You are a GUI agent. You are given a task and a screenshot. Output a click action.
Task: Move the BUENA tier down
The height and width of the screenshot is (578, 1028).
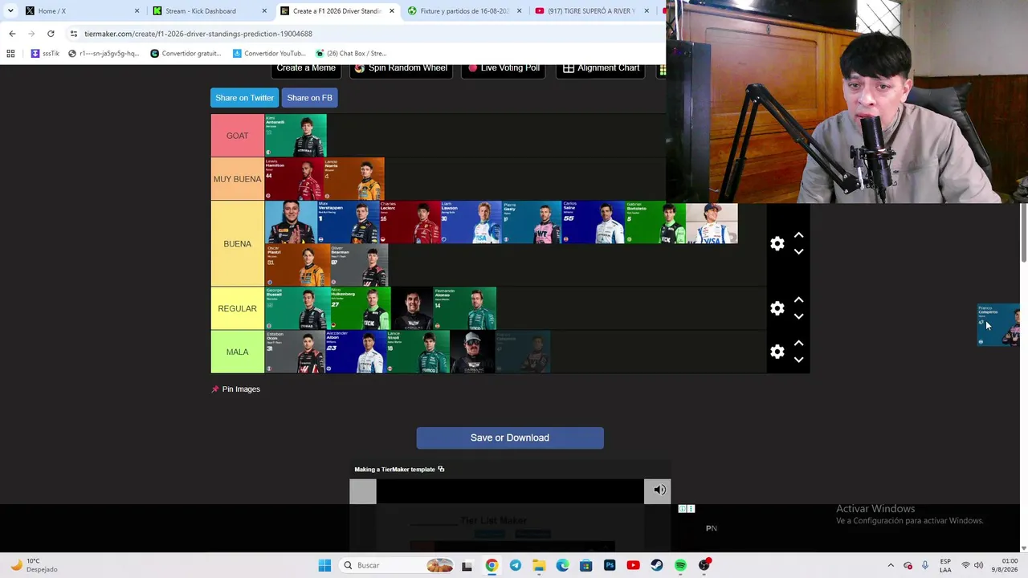798,252
